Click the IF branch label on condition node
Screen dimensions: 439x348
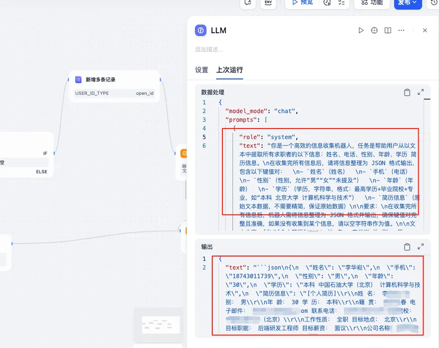45,154
